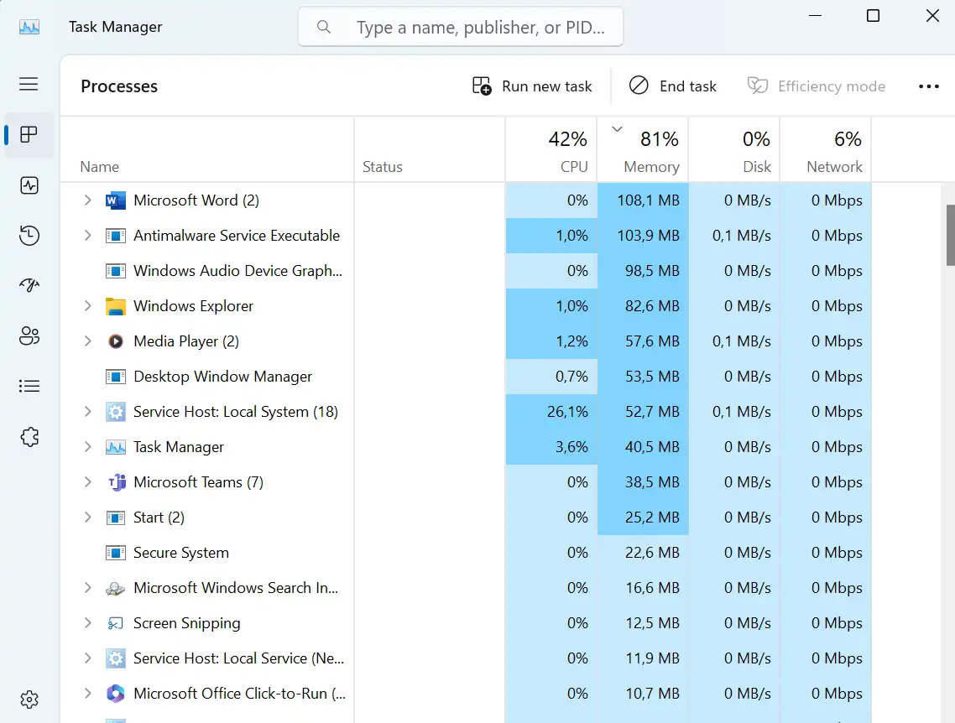Sort processes by the Memory column
Screen dimensions: 955x723
coord(643,149)
